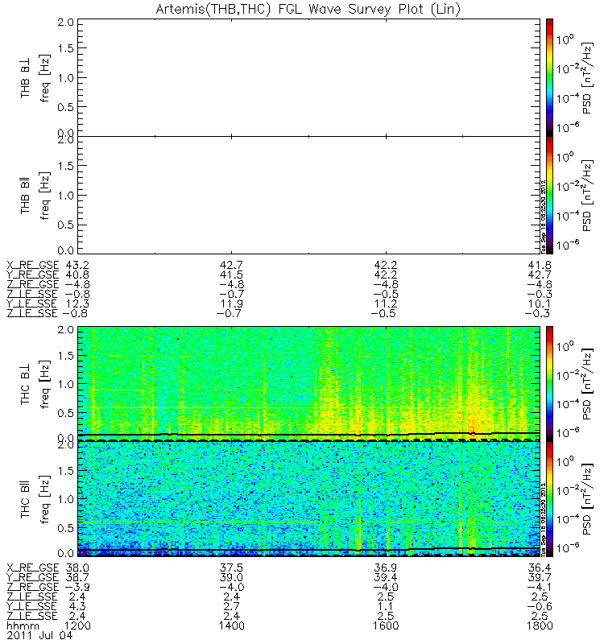
Task: Click the 1400 time tick label
Action: point(232,626)
